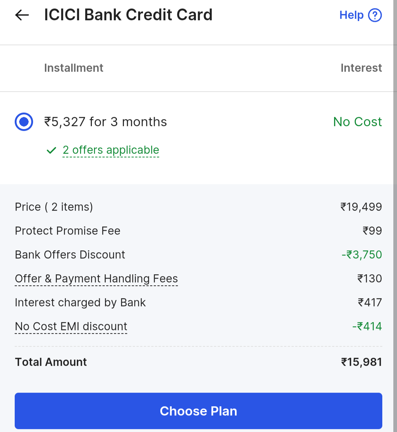Expand the 2 offers applicable details
Screen dimensions: 397x432
coord(111,150)
